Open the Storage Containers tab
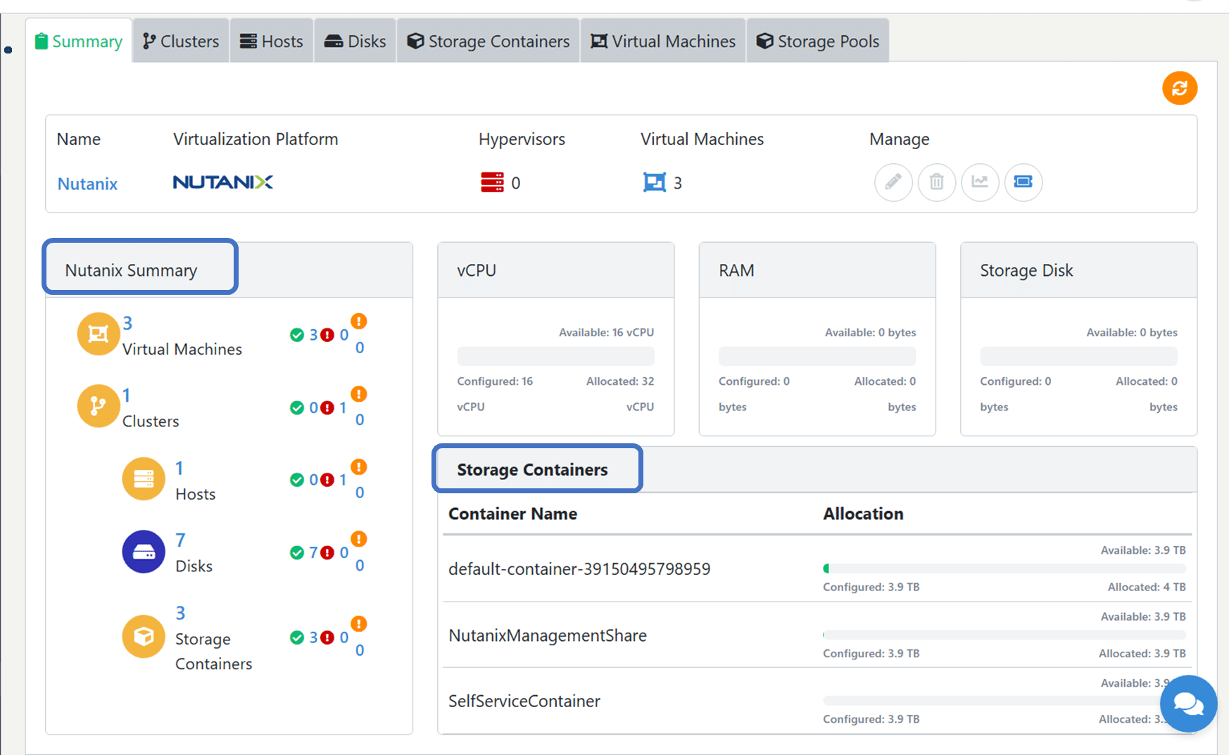The width and height of the screenshot is (1229, 755). click(489, 42)
